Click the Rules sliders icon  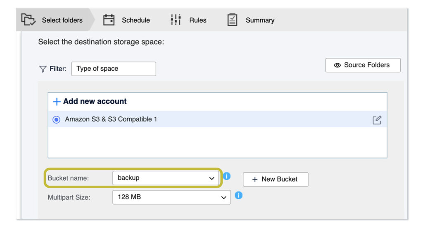click(x=176, y=20)
